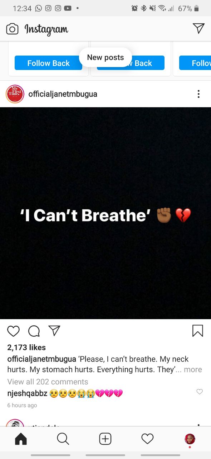The height and width of the screenshot is (459, 211).
Task: Open the Search tab magnifier
Action: tap(63, 439)
